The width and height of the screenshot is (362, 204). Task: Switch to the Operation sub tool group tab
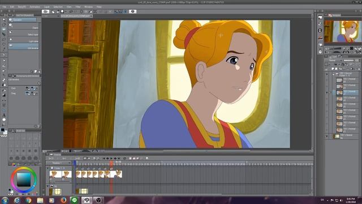pos(23,20)
